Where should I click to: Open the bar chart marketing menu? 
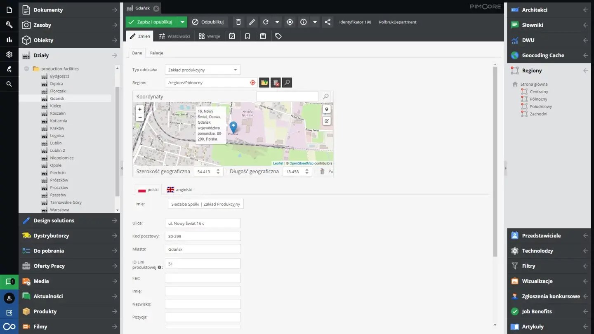coord(9,40)
